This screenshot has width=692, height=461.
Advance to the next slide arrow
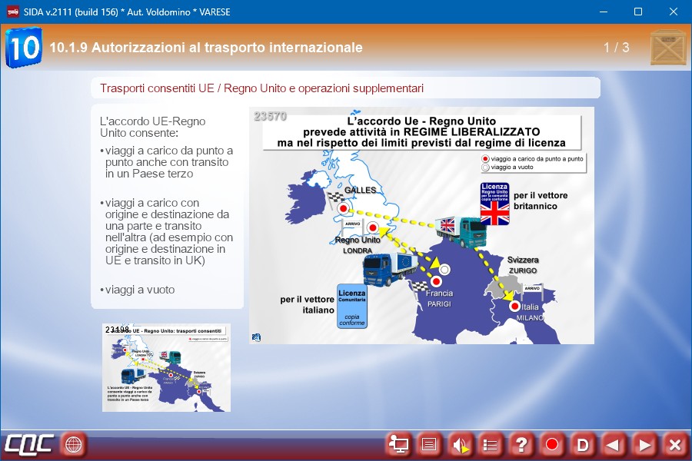coord(644,444)
